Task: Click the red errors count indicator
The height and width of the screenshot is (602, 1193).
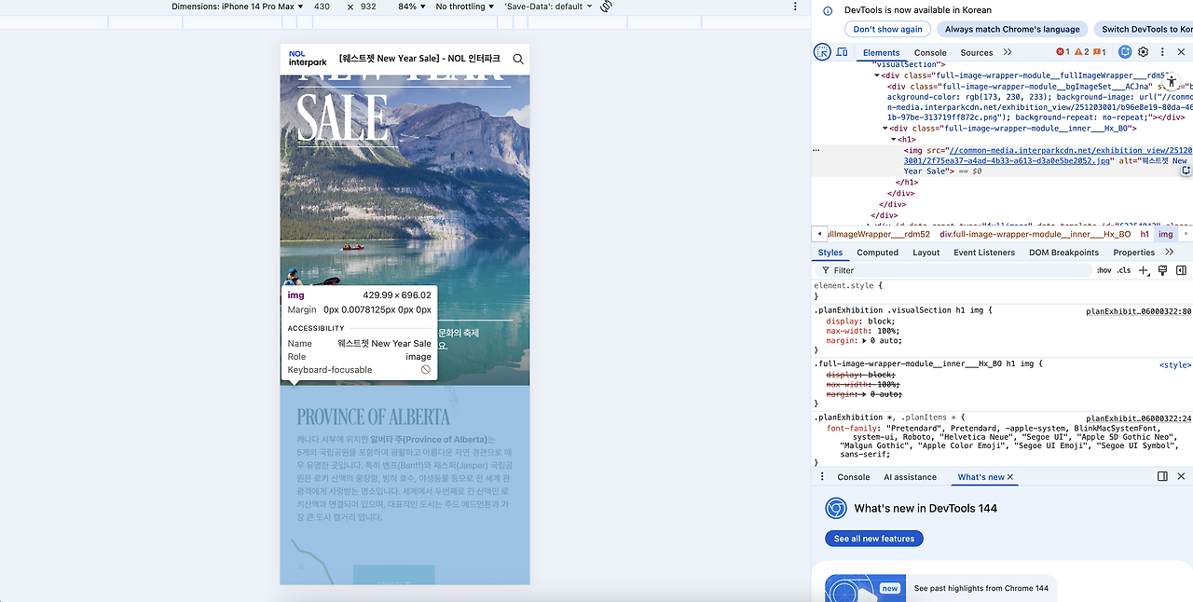Action: coord(1063,52)
